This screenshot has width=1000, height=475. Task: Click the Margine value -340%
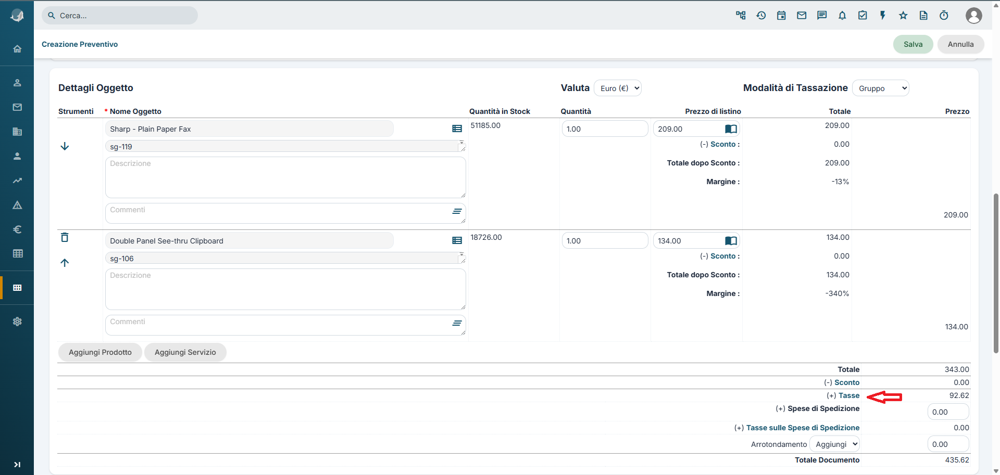point(837,293)
